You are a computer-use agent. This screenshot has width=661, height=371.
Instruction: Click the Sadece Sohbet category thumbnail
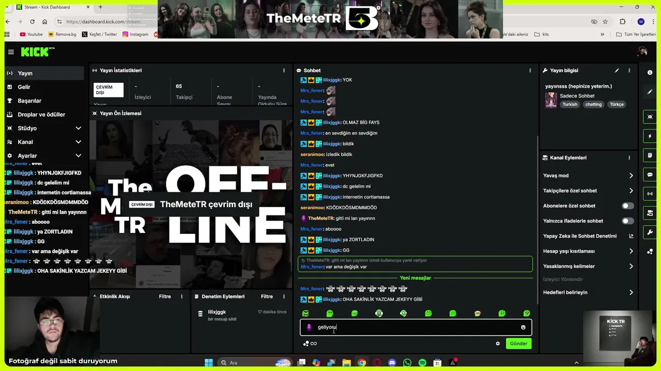(x=551, y=100)
